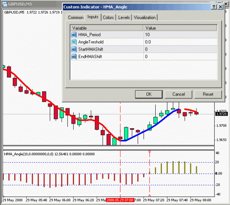Click the StartHMAShift integer type icon
The width and height of the screenshot is (230, 205).
[74, 49]
